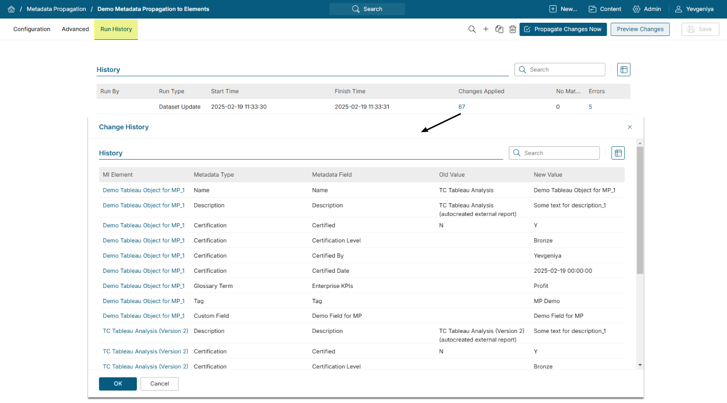Open column settings icon in Change History dialog
Screen dimensions: 727x403
[x=618, y=153]
